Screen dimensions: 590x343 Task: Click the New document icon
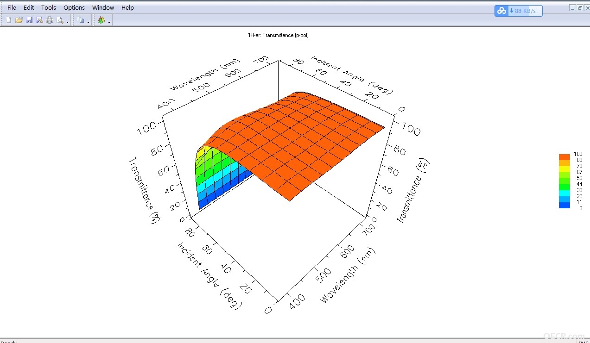(x=8, y=20)
